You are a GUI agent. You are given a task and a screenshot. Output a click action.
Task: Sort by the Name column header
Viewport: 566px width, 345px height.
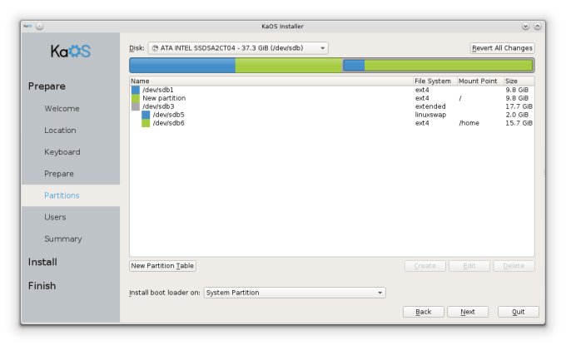(271, 81)
